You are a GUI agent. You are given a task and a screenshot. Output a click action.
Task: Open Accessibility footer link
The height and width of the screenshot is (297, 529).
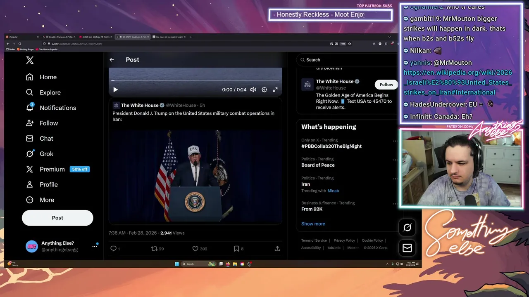tap(311, 248)
